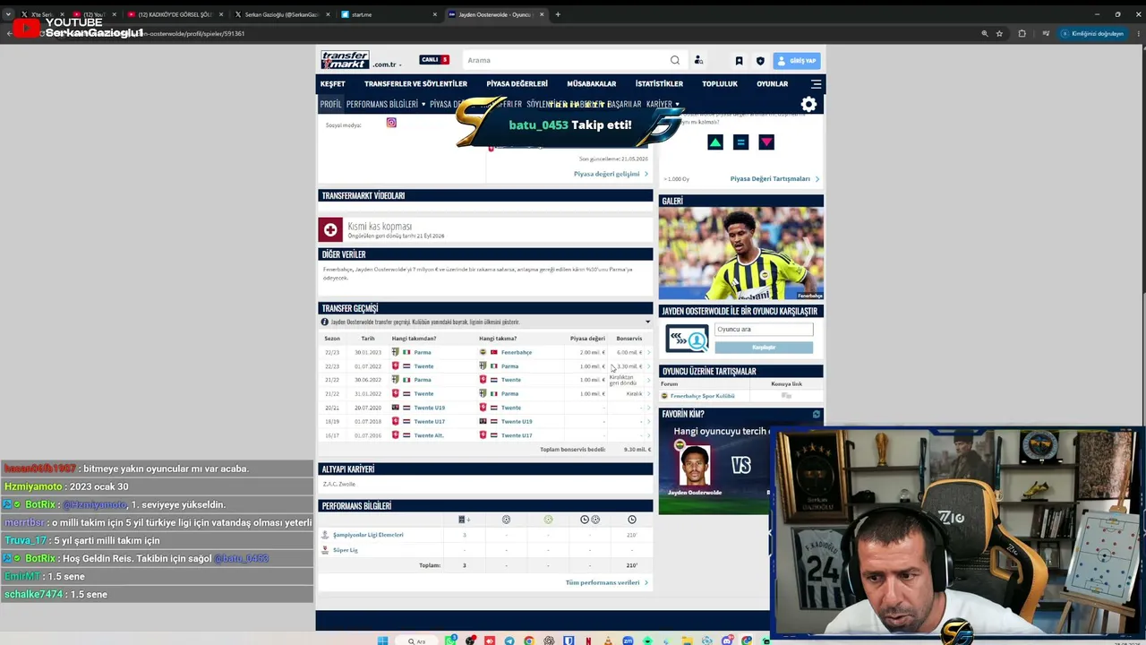Image resolution: width=1146 pixels, height=645 pixels.
Task: Open Fenerbahçe Spor Kulübü forum link
Action: point(702,396)
